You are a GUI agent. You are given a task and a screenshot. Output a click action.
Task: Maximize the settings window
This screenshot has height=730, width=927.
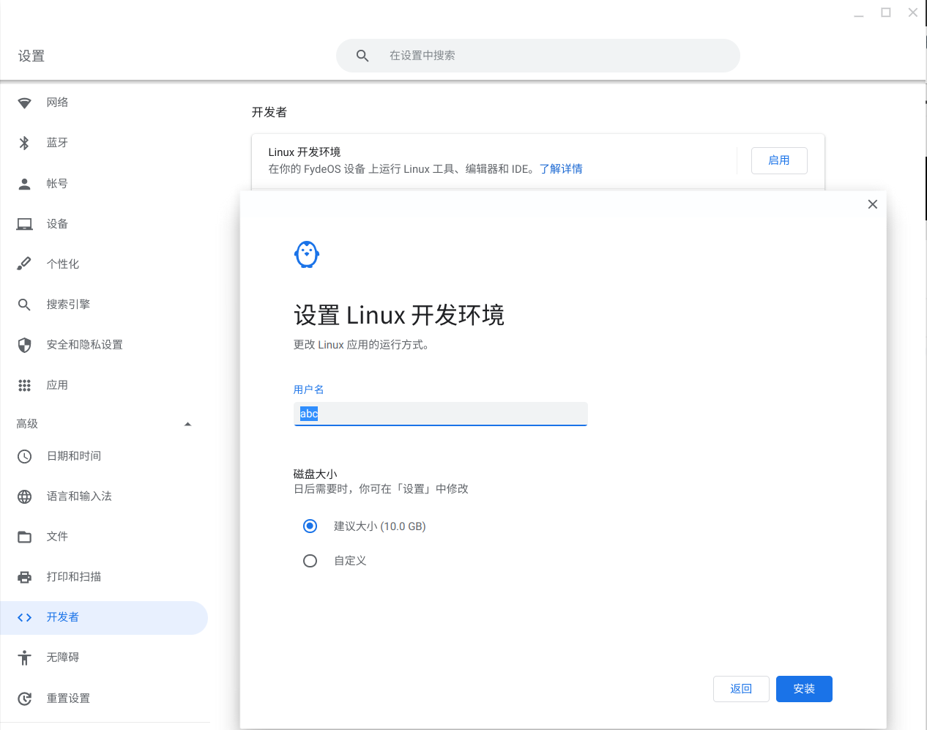tap(886, 12)
